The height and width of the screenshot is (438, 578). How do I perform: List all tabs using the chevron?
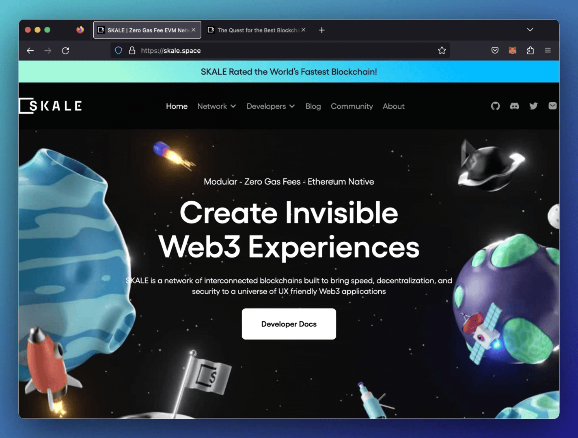(530, 30)
